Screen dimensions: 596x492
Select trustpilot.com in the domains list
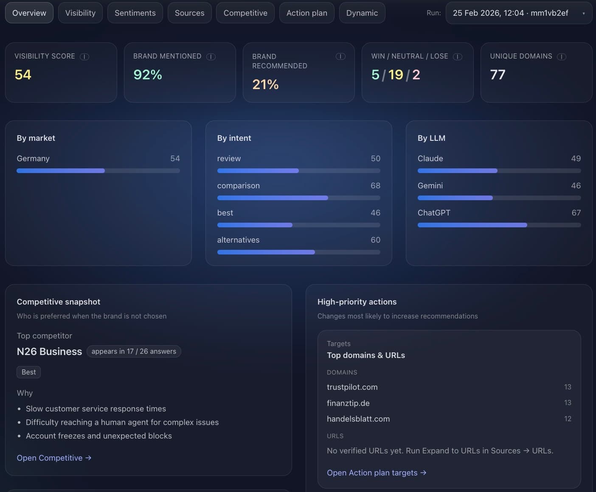click(x=352, y=387)
